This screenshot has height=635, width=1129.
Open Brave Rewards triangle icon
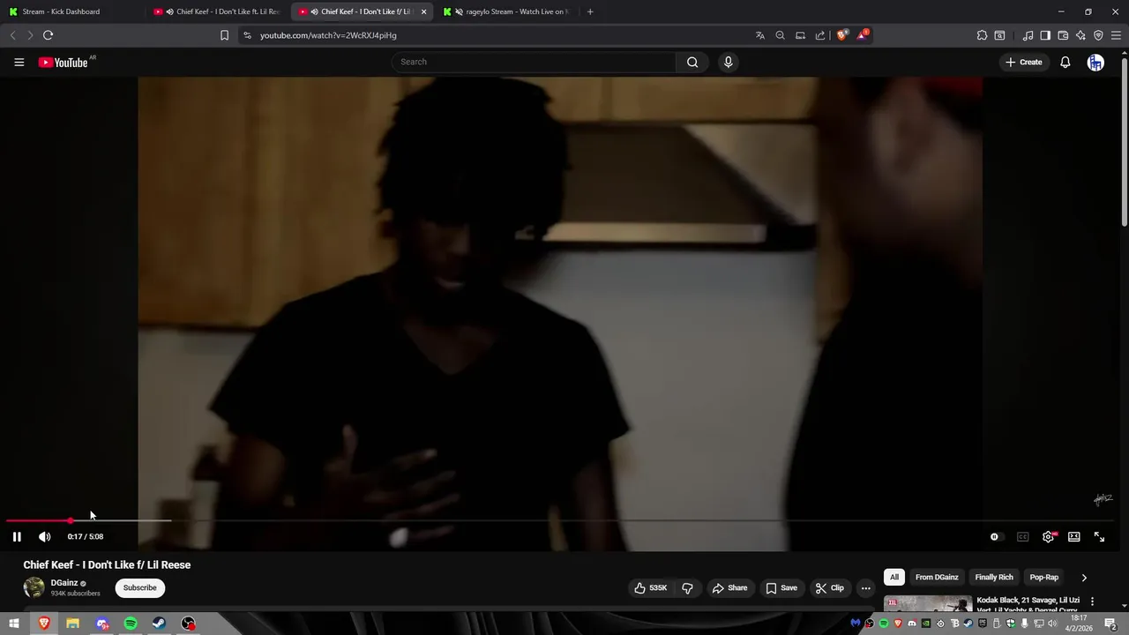[862, 35]
